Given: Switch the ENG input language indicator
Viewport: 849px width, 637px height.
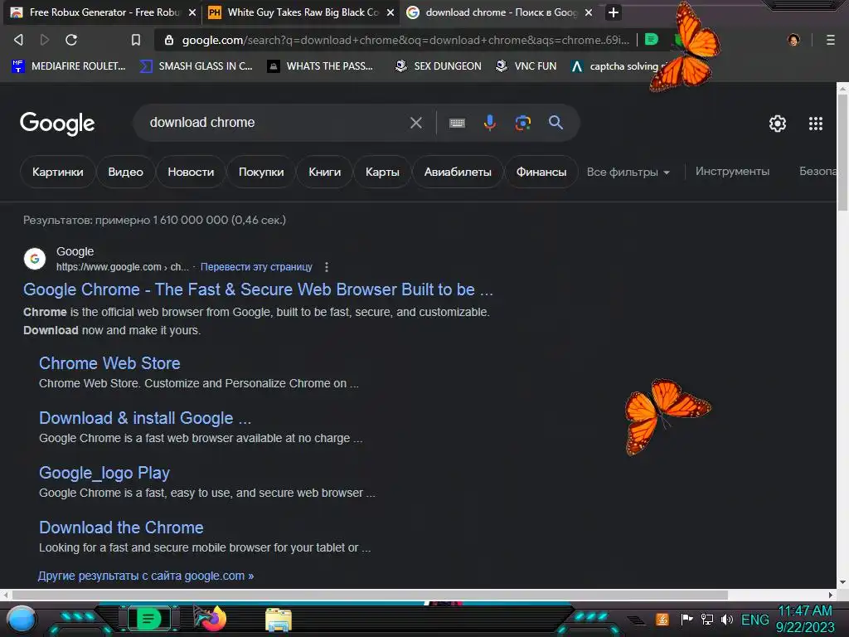Looking at the screenshot, I should 754,620.
